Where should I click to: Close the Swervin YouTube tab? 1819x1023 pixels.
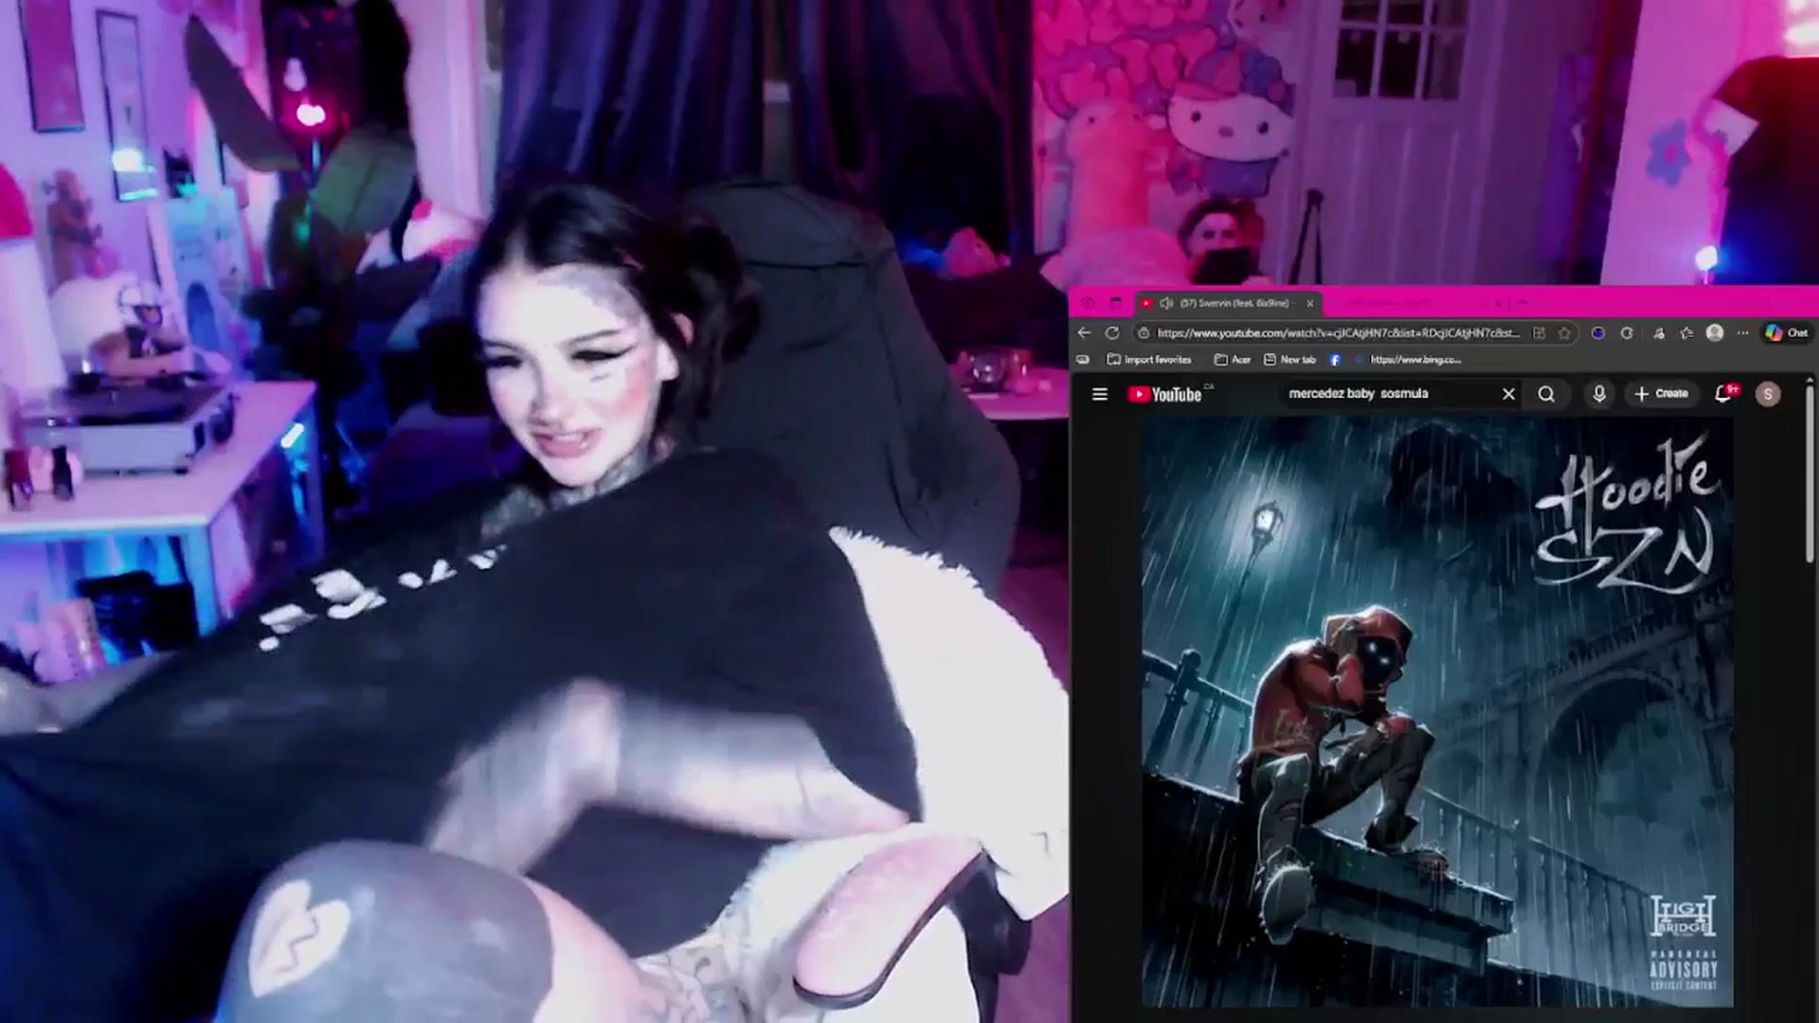pyautogui.click(x=1310, y=303)
